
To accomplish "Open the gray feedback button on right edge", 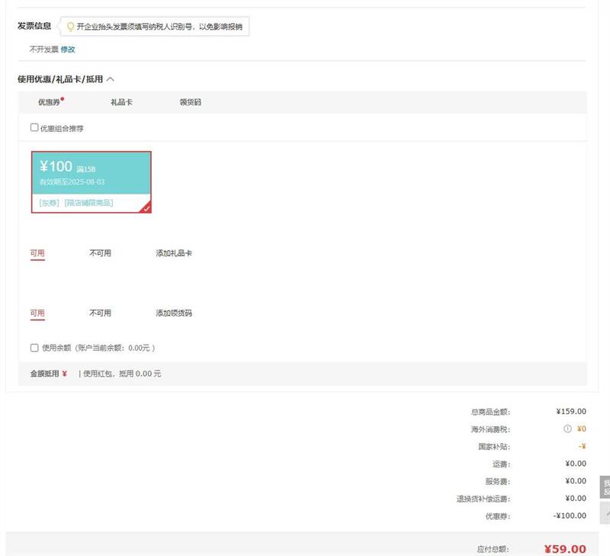I will [605, 487].
